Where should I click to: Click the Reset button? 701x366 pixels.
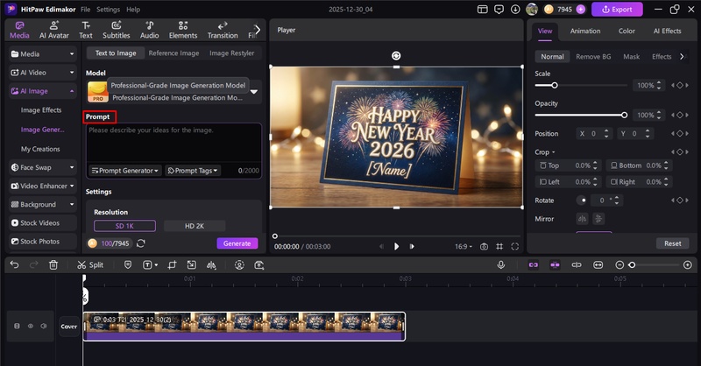672,243
